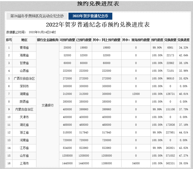
Task: Click 海南省 exchange quantity 22173
Action: [170, 55]
